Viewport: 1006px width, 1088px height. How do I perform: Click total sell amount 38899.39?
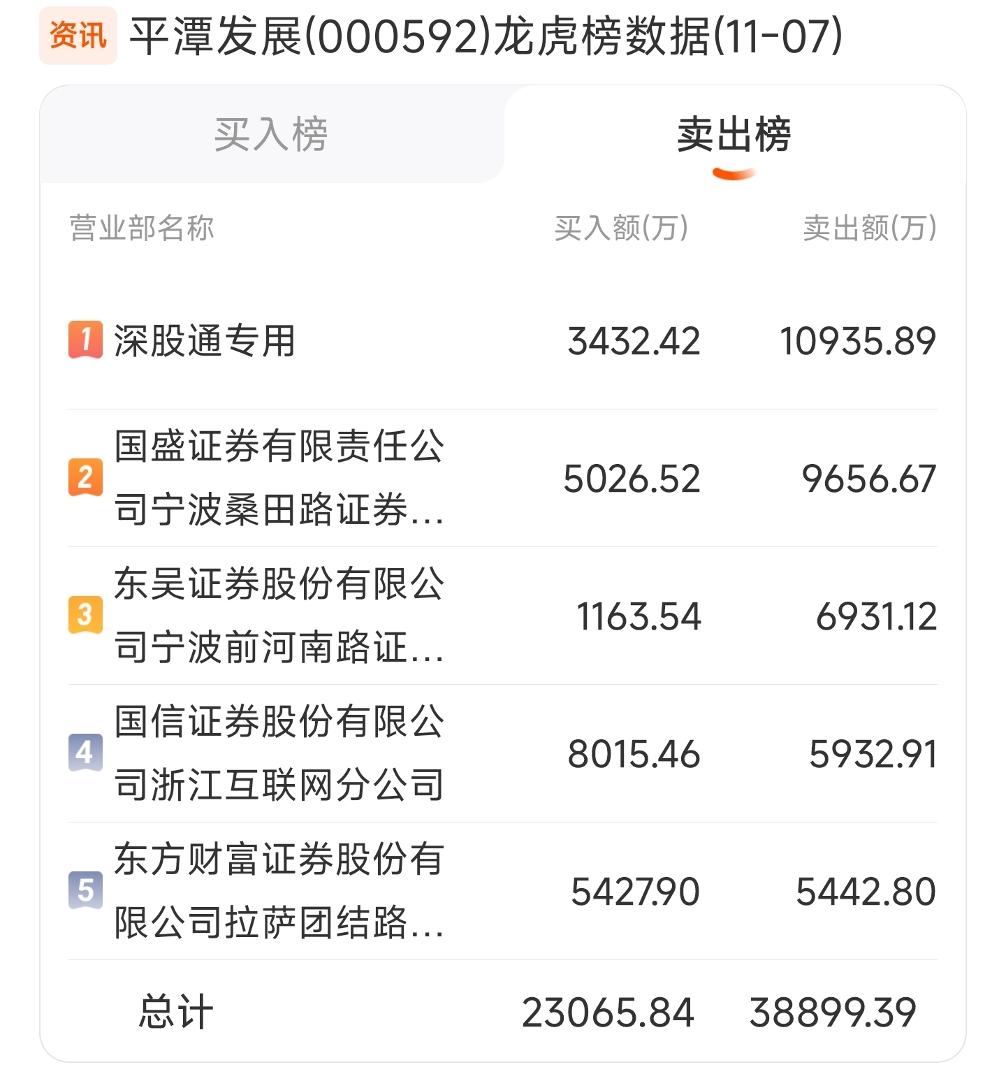[x=833, y=1013]
